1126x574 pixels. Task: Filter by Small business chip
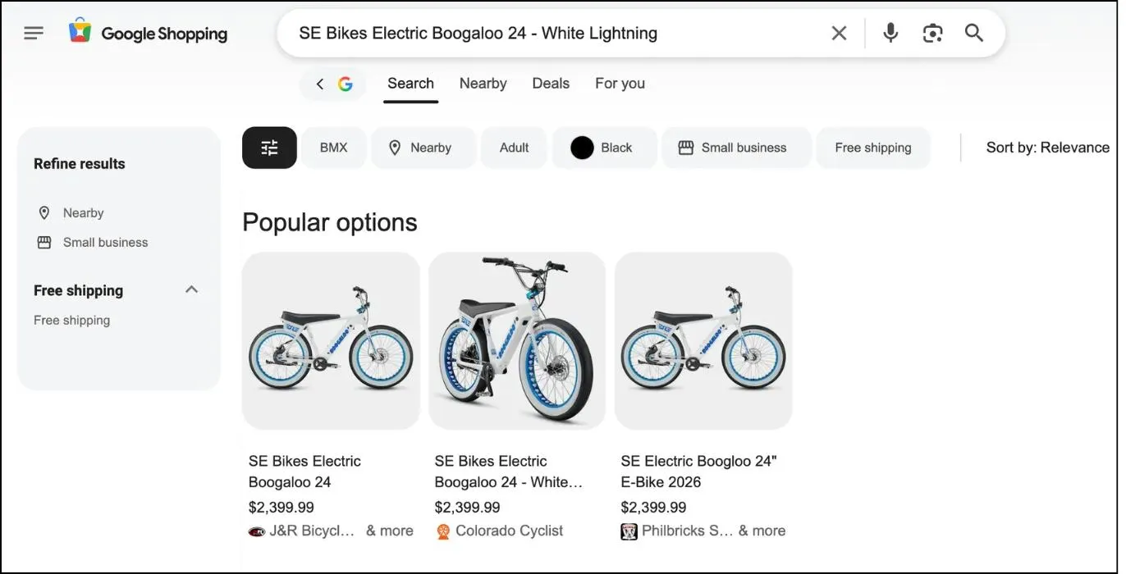point(736,148)
